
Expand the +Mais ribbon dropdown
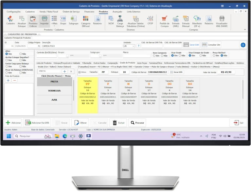[x=54, y=20]
